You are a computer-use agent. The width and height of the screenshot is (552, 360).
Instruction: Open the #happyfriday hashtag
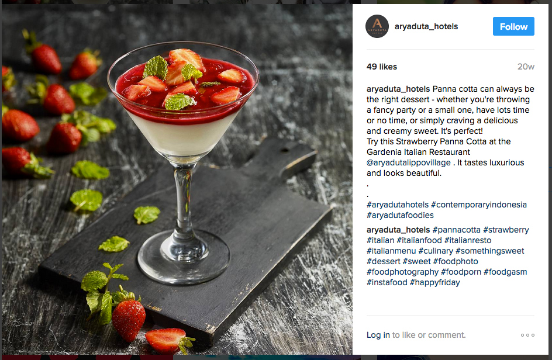(x=435, y=283)
